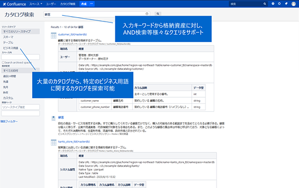Open the settings gear in top bar
299x188 pixels.
pos(279,4)
